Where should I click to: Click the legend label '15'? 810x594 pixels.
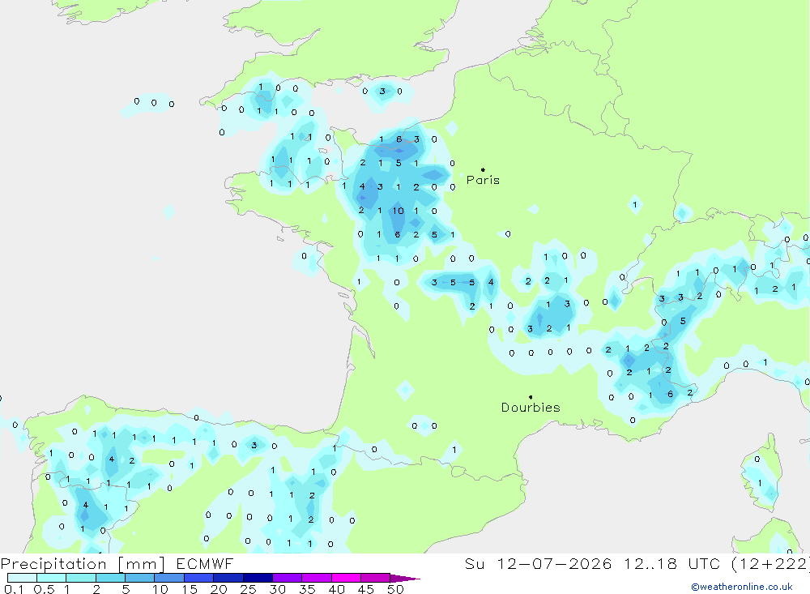pyautogui.click(x=189, y=589)
